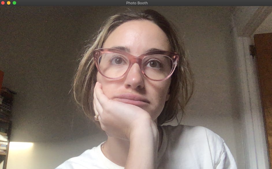Close the Photo Booth window

point(3,3)
